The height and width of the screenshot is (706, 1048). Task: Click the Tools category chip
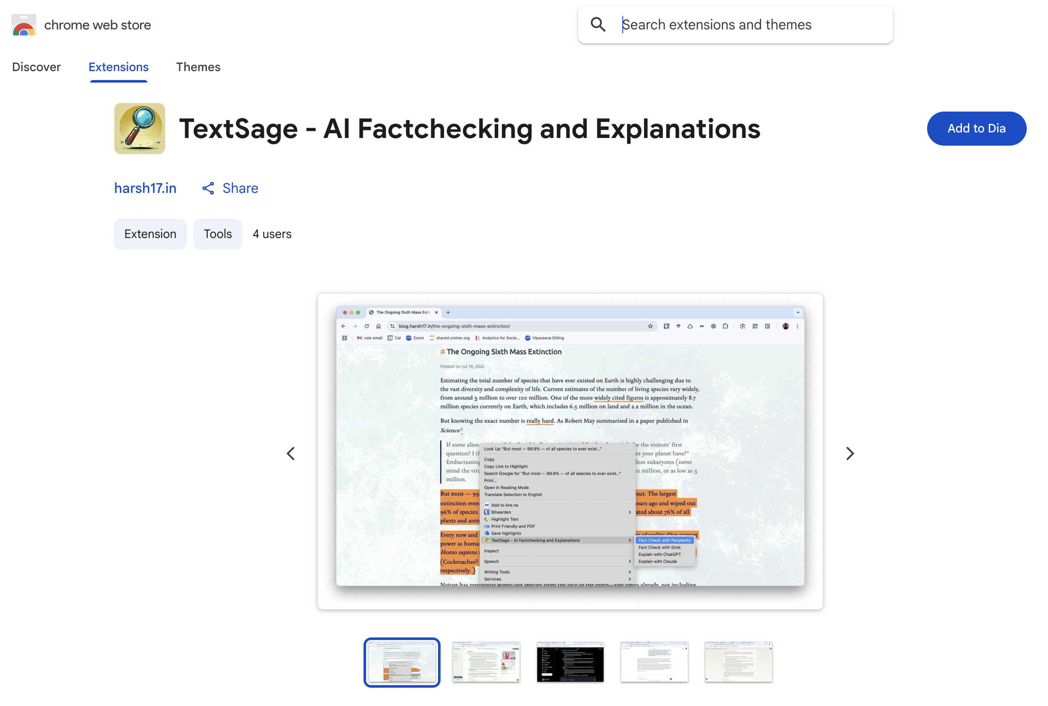click(218, 234)
